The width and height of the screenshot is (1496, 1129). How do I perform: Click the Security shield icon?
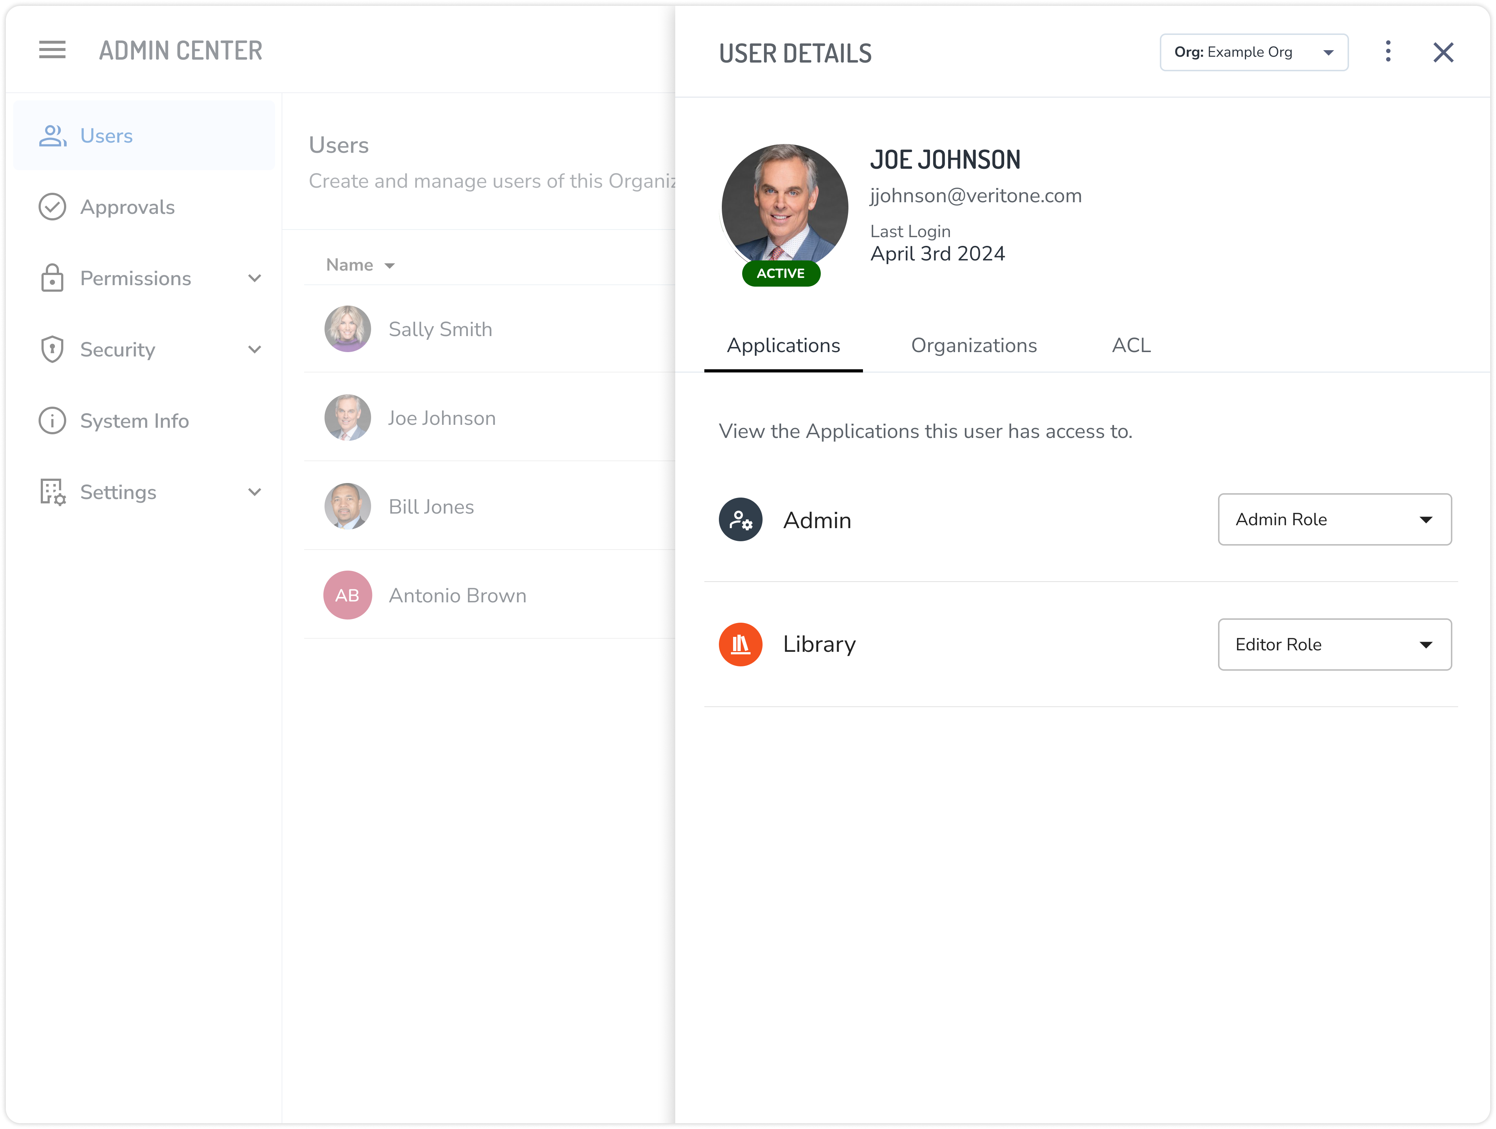(x=52, y=350)
